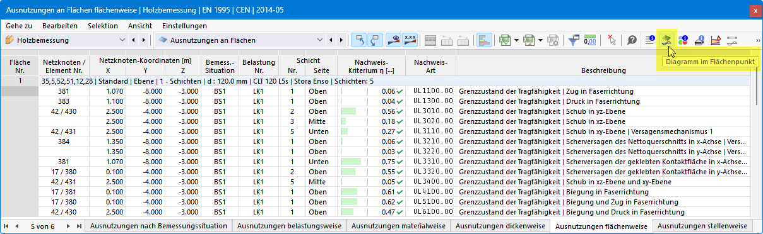Screen dimensions: 763x234
Task: Click the surface 1 CLT 120 L5s info row
Action: coord(395,81)
